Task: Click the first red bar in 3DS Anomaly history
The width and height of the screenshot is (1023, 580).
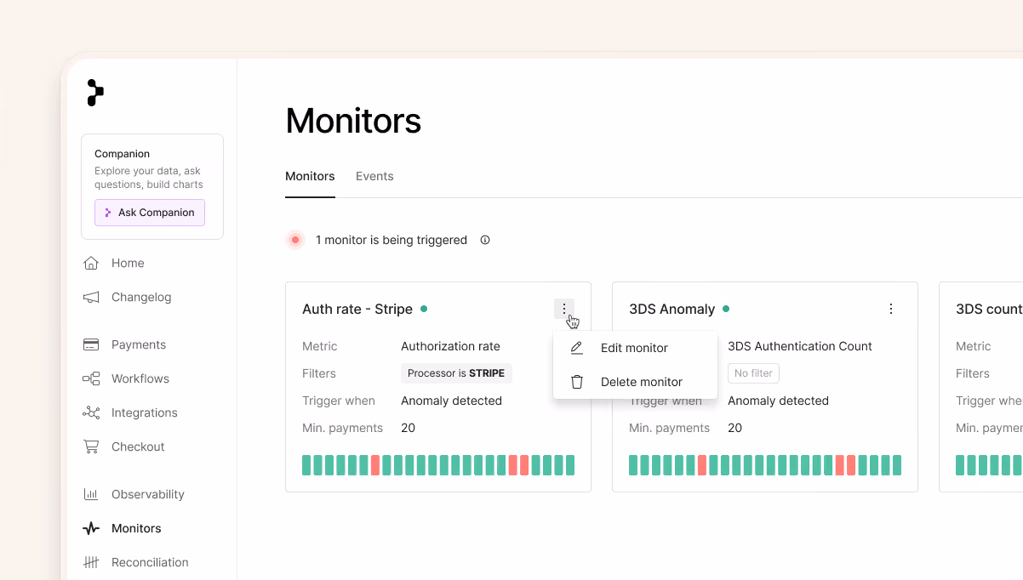Action: 702,465
